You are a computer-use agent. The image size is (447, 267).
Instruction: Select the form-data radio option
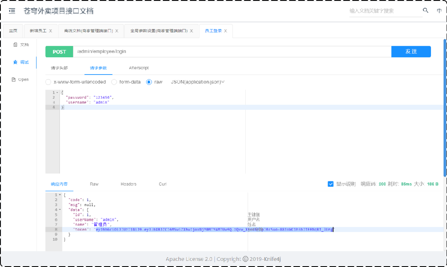tap(114, 82)
